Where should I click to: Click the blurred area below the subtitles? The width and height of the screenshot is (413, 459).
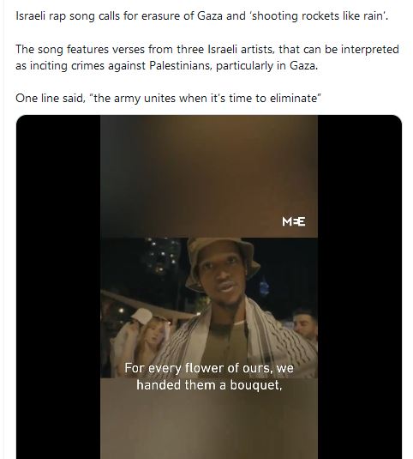coord(209,425)
